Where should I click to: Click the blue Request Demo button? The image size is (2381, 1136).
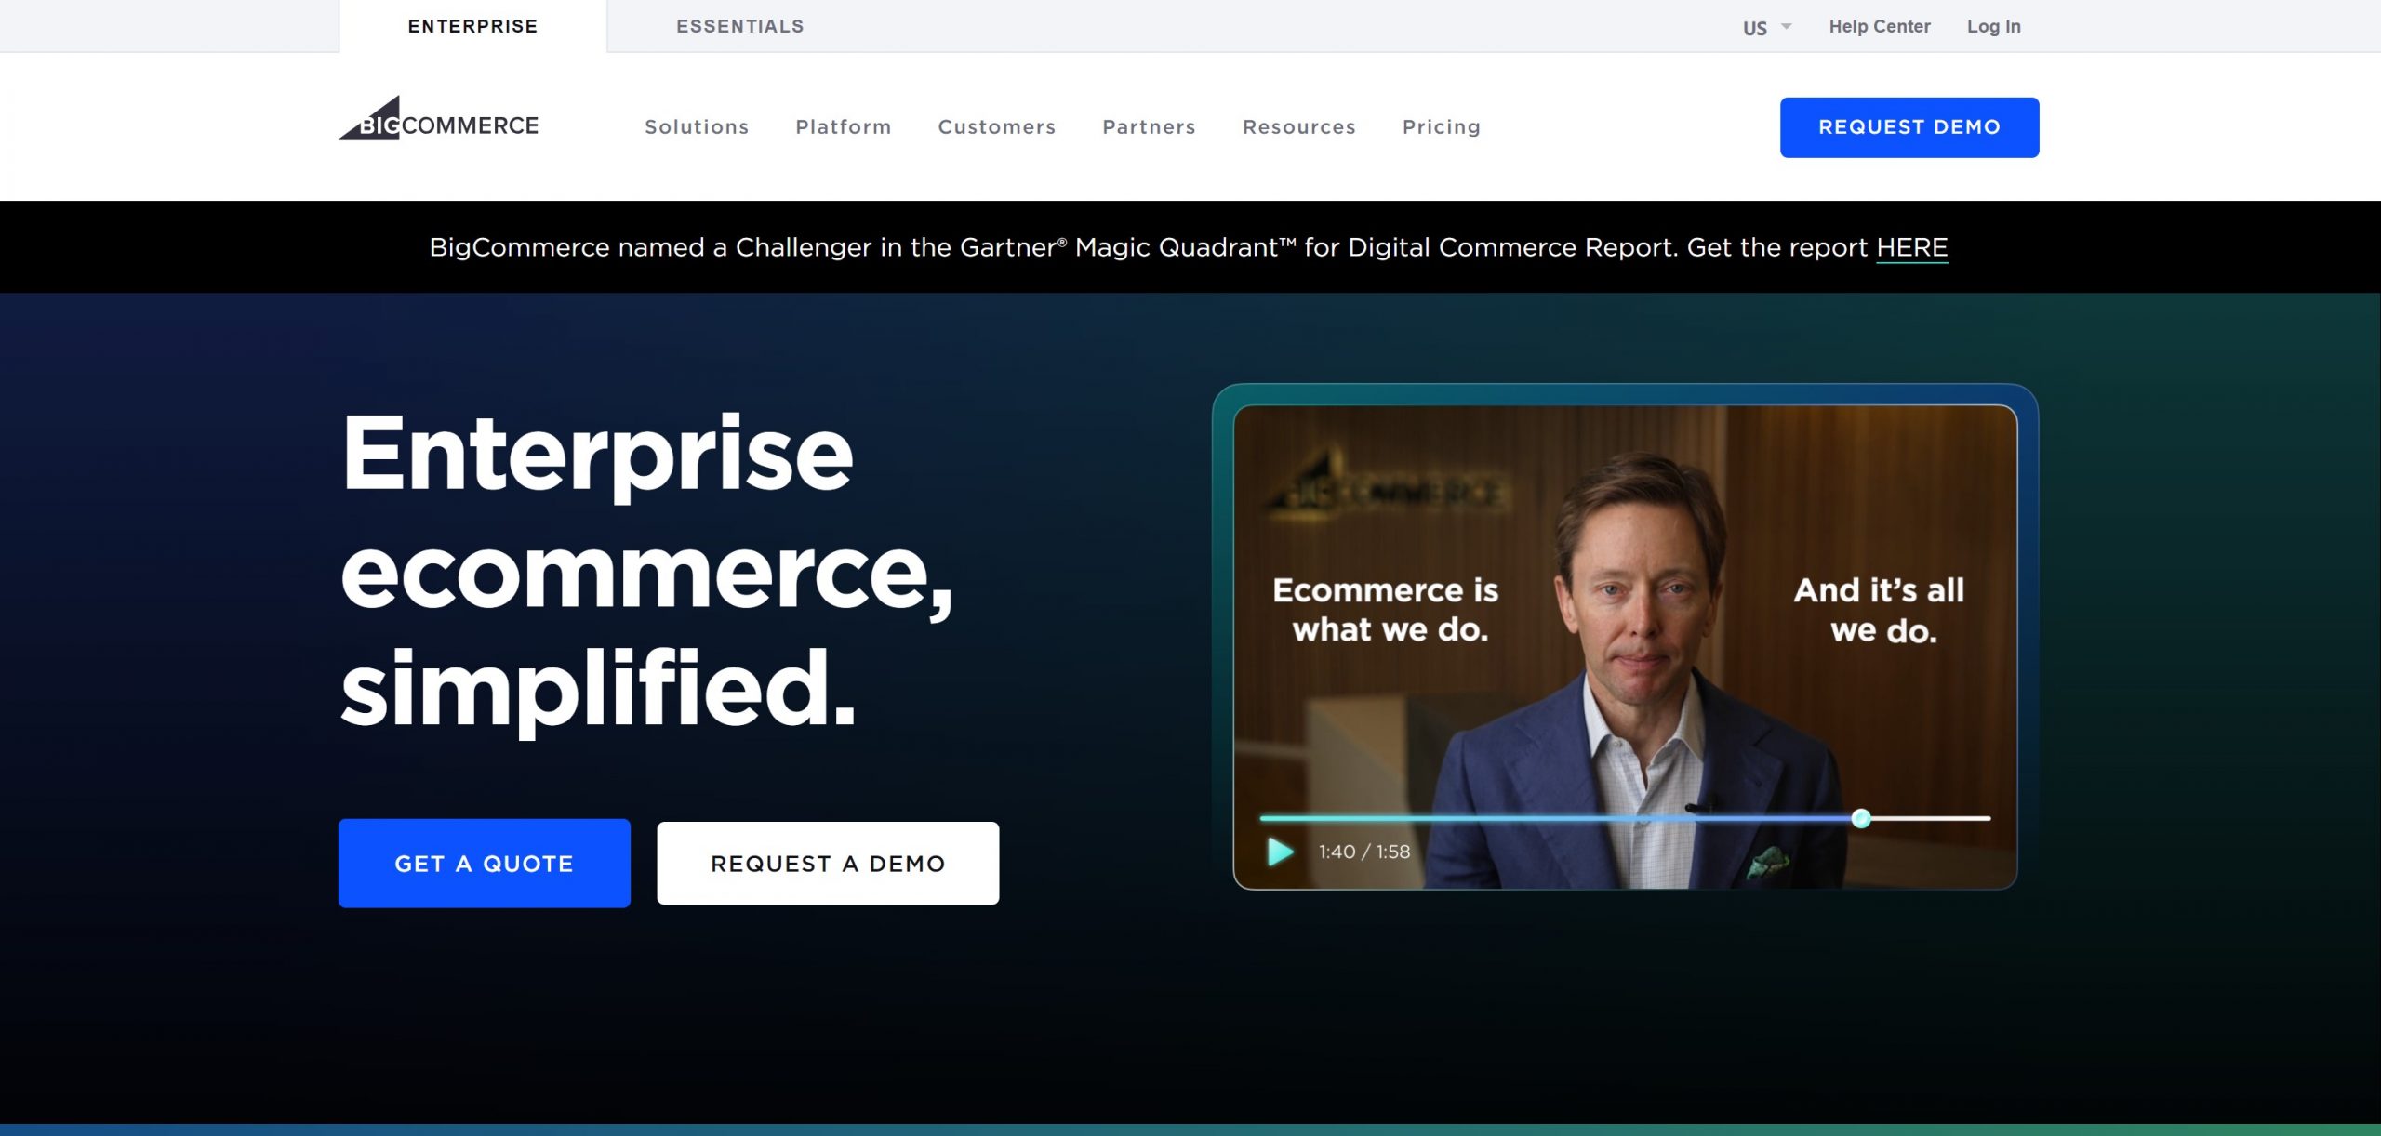click(x=1909, y=127)
